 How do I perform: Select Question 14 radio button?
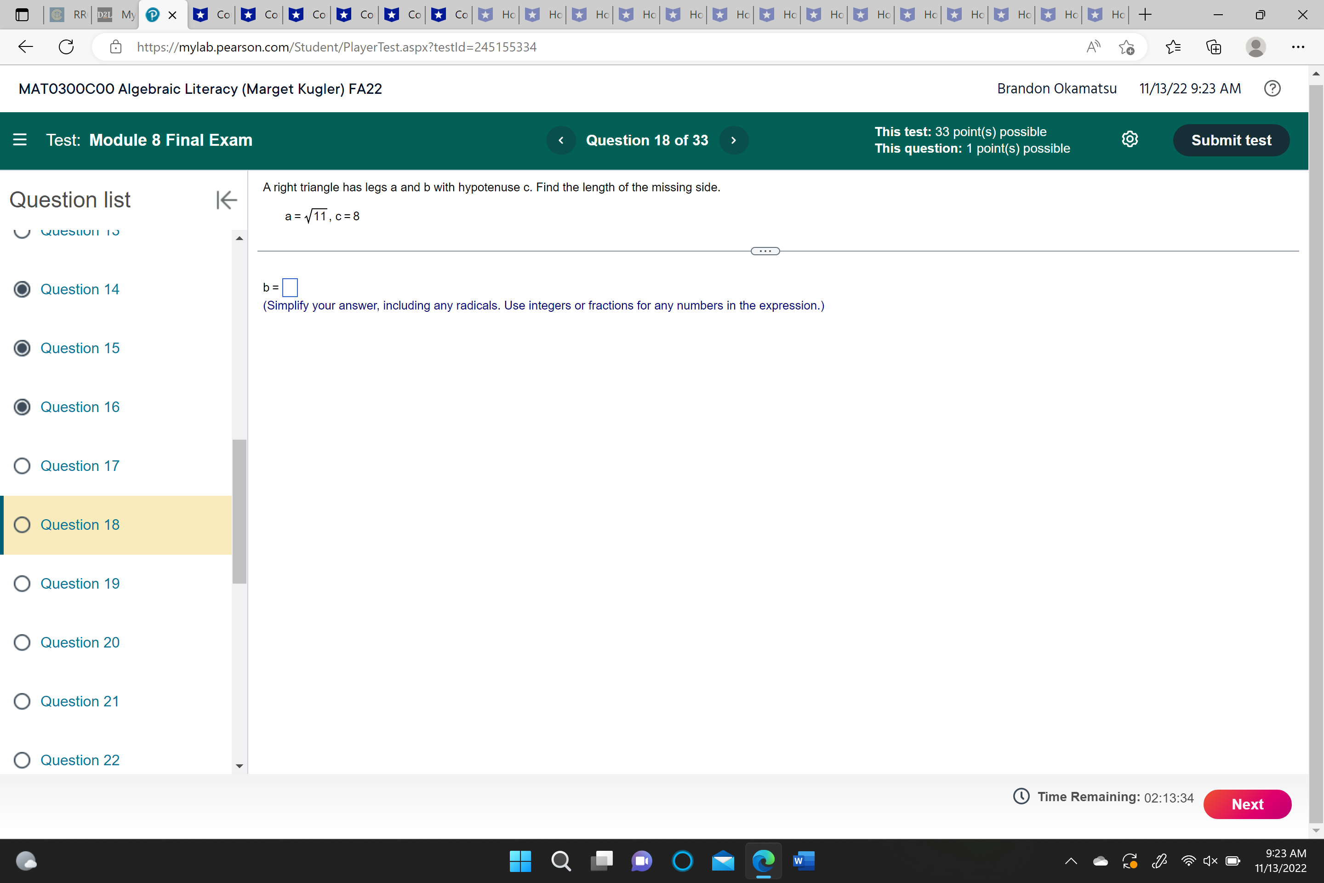22,289
